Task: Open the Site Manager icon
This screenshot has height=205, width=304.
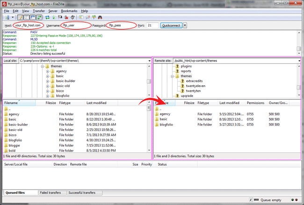Action: pyautogui.click(x=7, y=17)
